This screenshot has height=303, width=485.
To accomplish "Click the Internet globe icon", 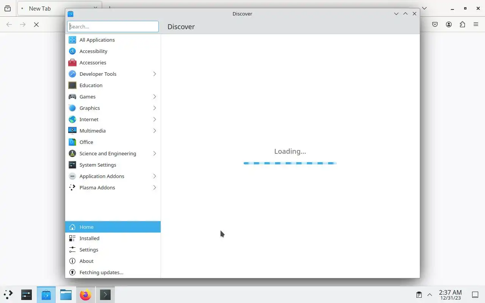I will 72,119.
